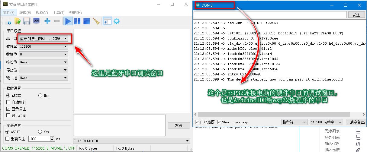Click the COM9 OPENED status bar text
The height and width of the screenshot is (152, 367).
39,148
